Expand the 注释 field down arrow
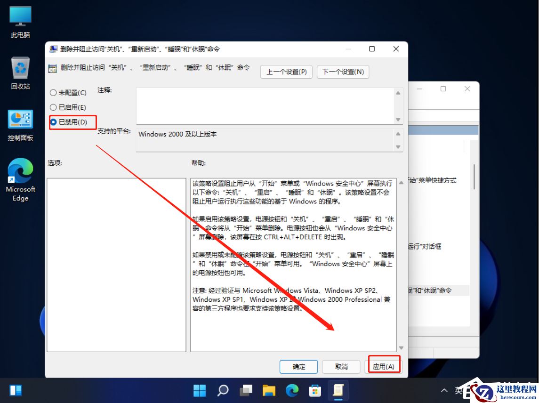This screenshot has height=403, width=539. pyautogui.click(x=398, y=120)
